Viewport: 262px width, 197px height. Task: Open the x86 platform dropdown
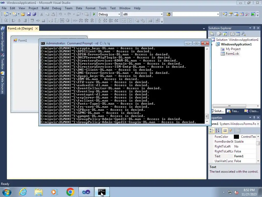[162, 14]
